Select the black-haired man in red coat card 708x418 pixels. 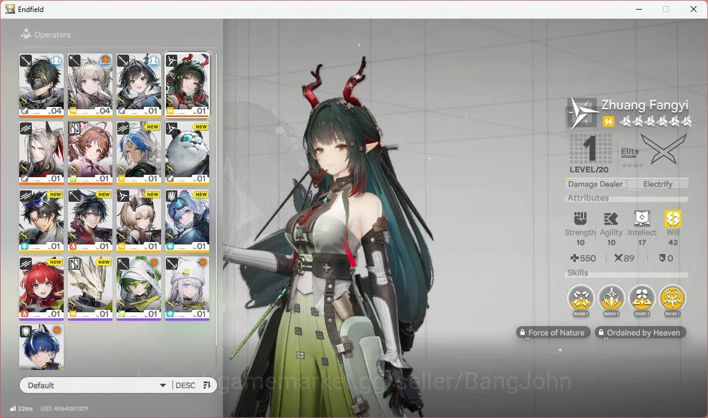[x=90, y=220]
